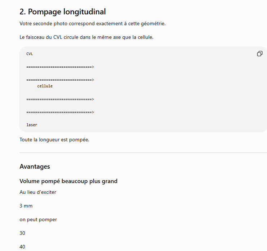
Task: Click the second arrow line above 'cellule'
Action: (60, 80)
